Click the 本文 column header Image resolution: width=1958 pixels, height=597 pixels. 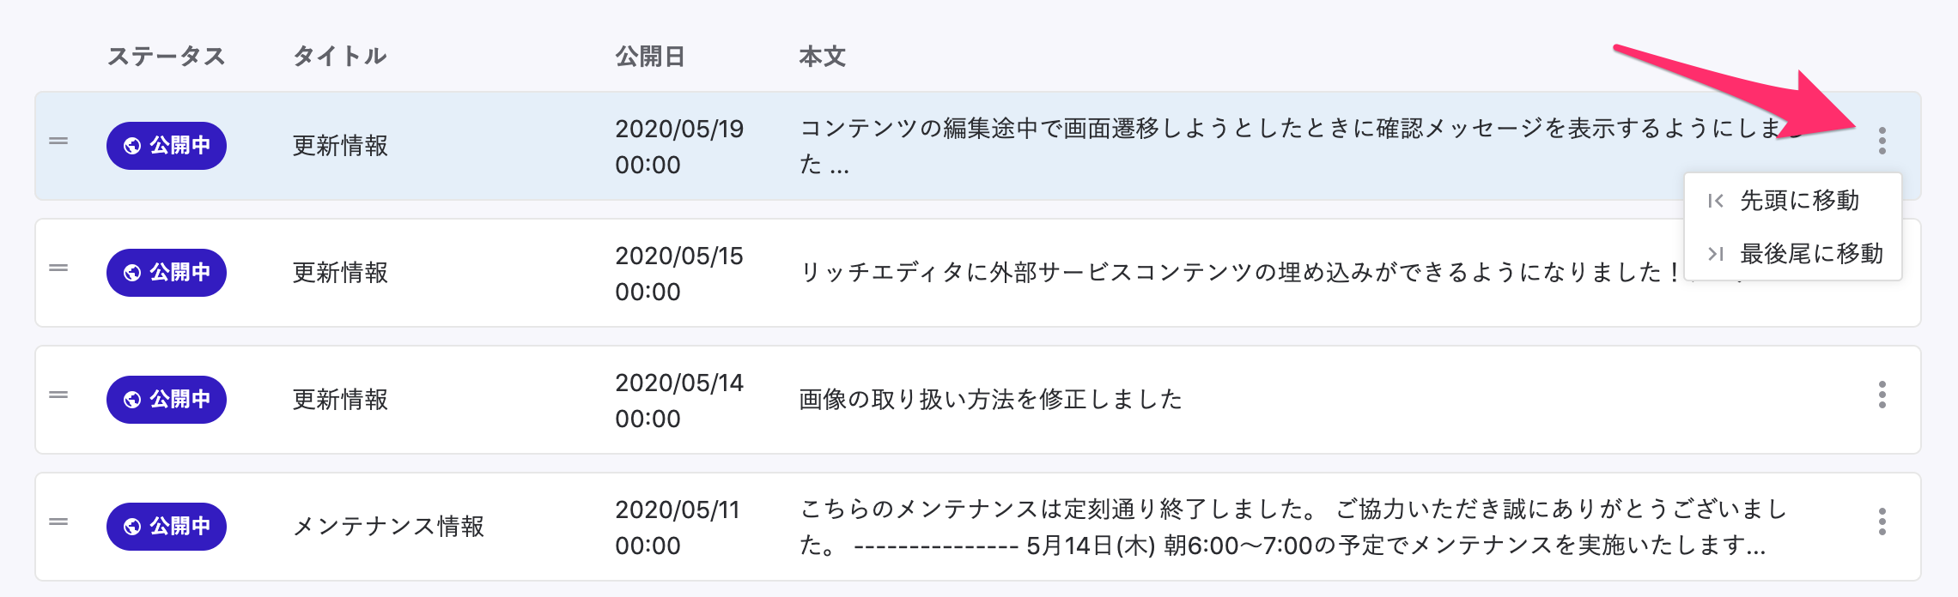point(823,57)
